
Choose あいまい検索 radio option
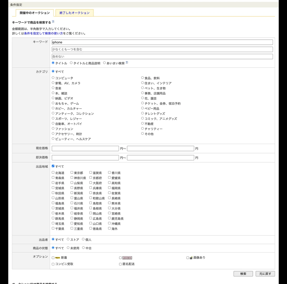coord(104,63)
